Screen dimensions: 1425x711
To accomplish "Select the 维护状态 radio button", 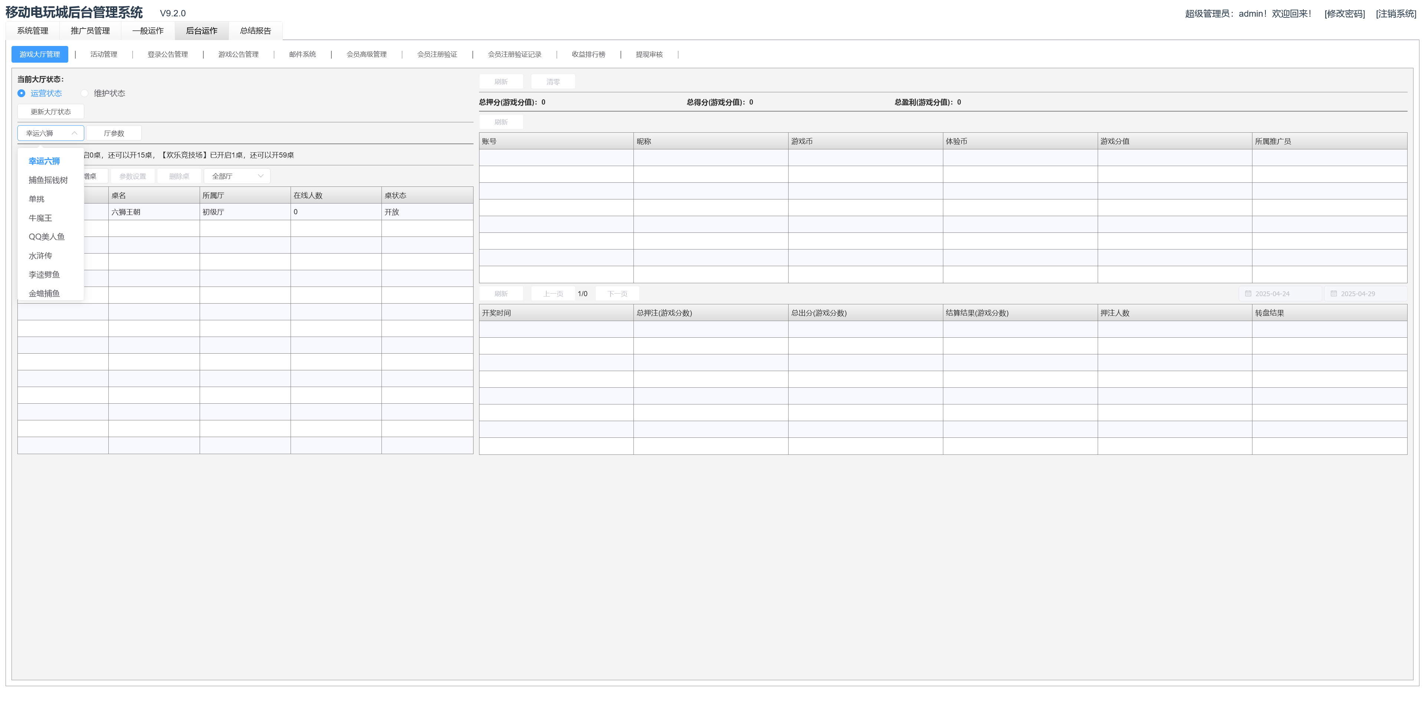I will point(85,93).
